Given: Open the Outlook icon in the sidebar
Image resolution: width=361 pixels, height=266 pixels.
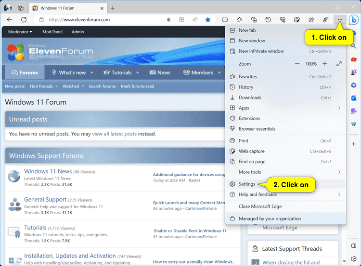Looking at the screenshot, I should (x=353, y=98).
